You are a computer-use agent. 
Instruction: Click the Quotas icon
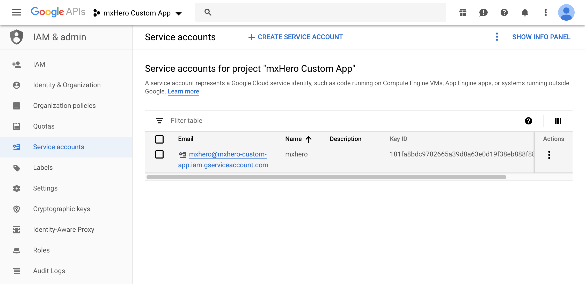click(x=17, y=126)
